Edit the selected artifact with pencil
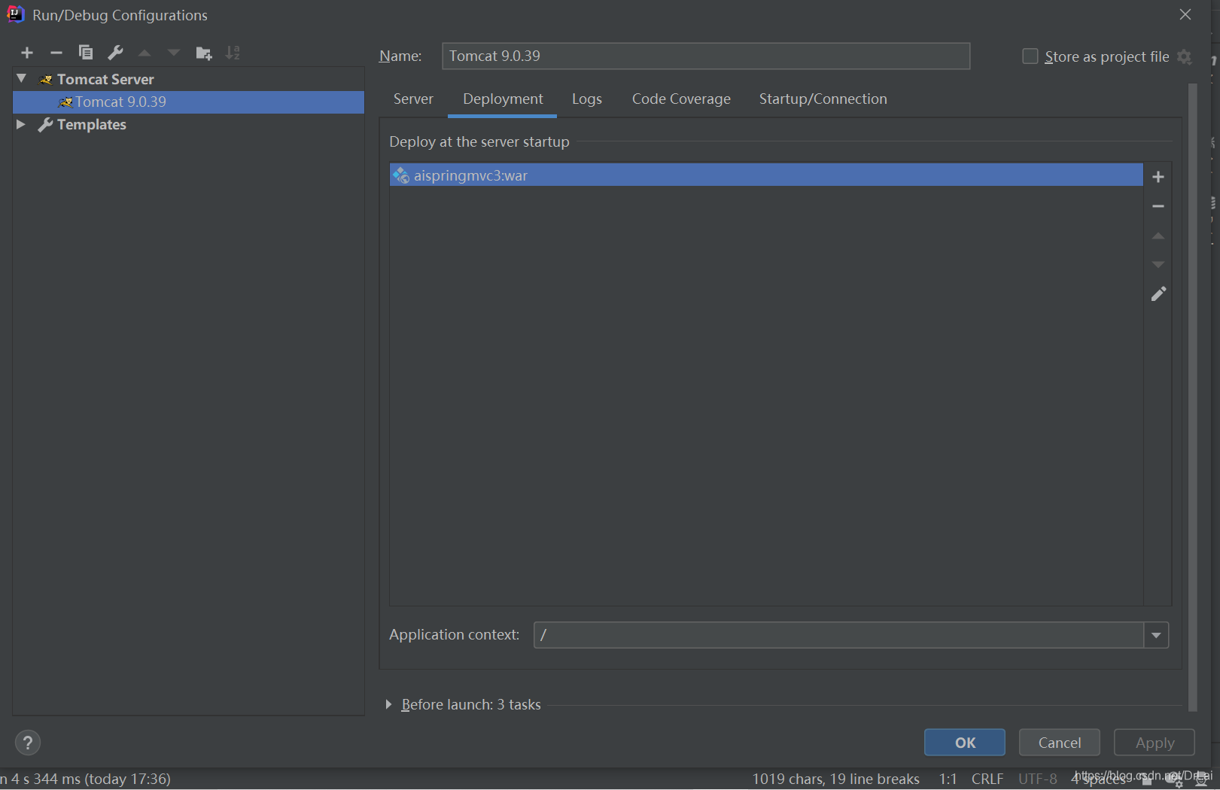 click(1158, 294)
